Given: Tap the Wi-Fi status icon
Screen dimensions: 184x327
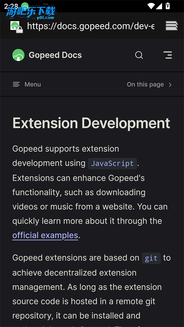Looking at the screenshot, I should [x=151, y=6].
